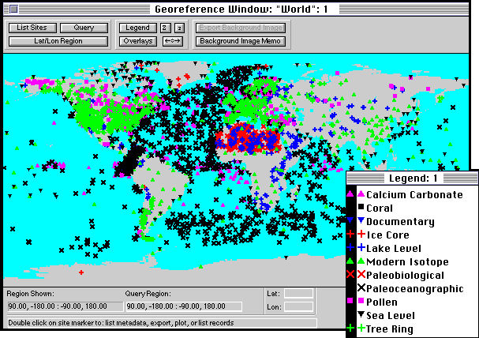This screenshot has height=338, width=479.
Task: Open the Overlays options
Action: (x=138, y=40)
